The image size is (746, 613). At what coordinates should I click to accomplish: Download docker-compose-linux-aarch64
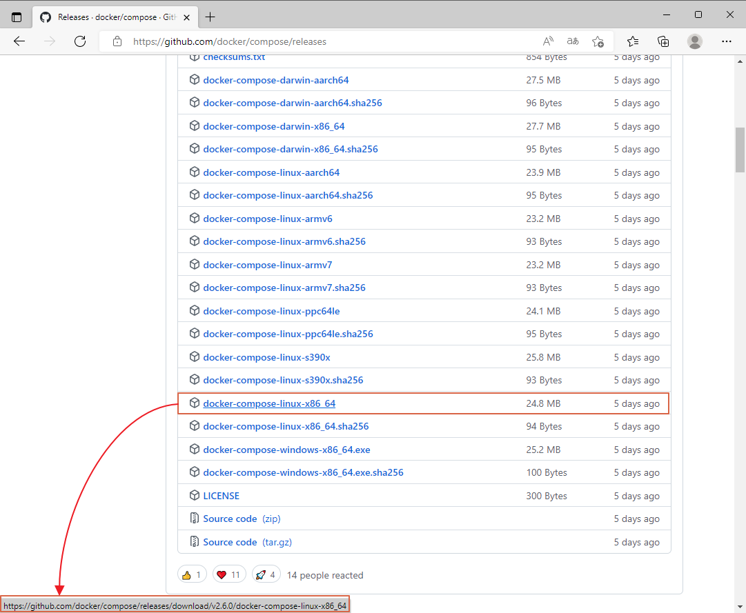pyautogui.click(x=272, y=172)
